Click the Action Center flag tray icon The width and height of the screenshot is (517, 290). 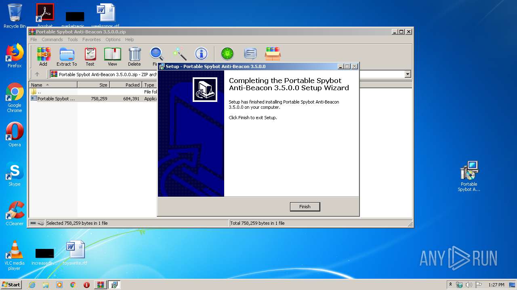tap(478, 285)
